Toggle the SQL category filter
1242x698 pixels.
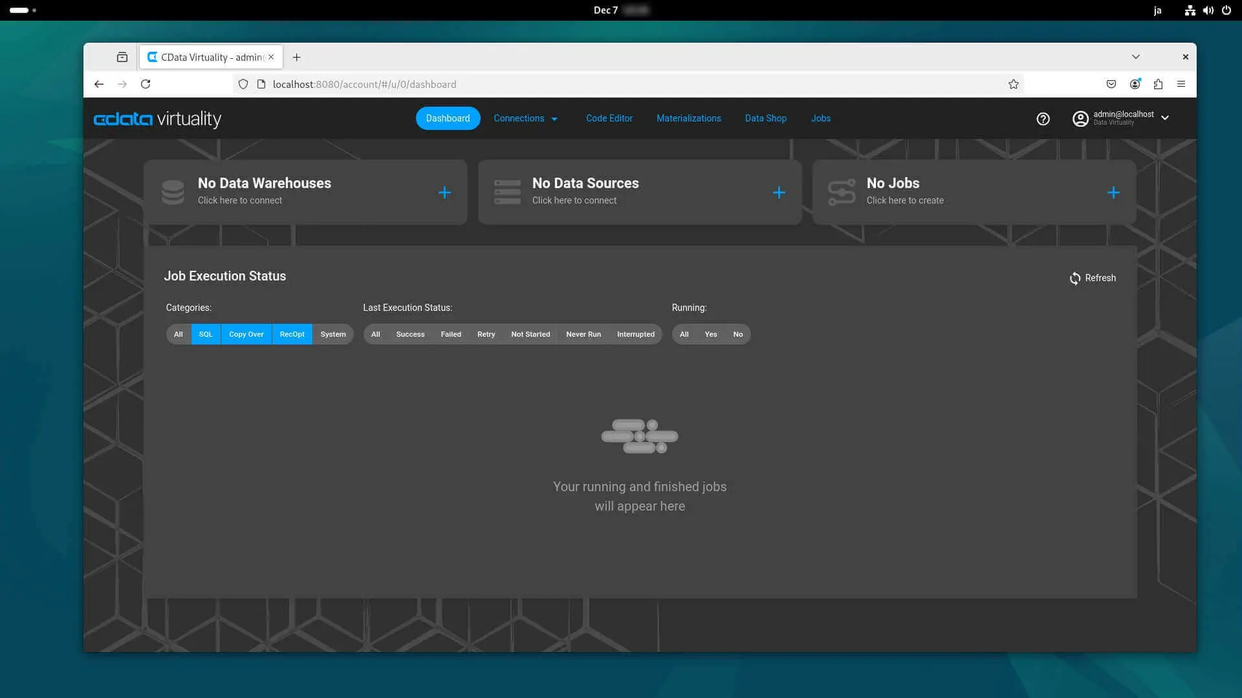[206, 334]
